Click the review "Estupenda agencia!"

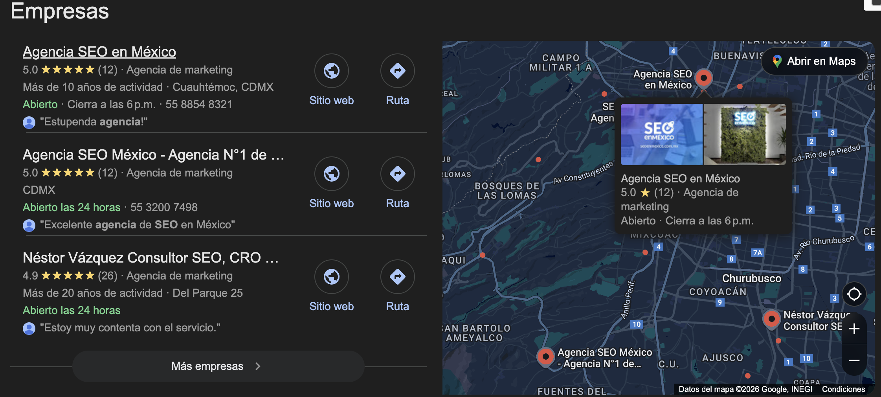click(x=94, y=122)
